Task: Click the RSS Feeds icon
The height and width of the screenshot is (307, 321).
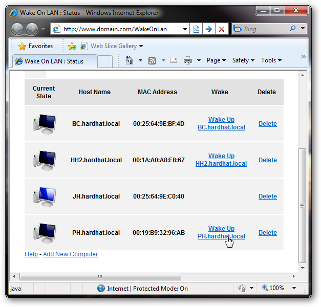Action: [152, 61]
